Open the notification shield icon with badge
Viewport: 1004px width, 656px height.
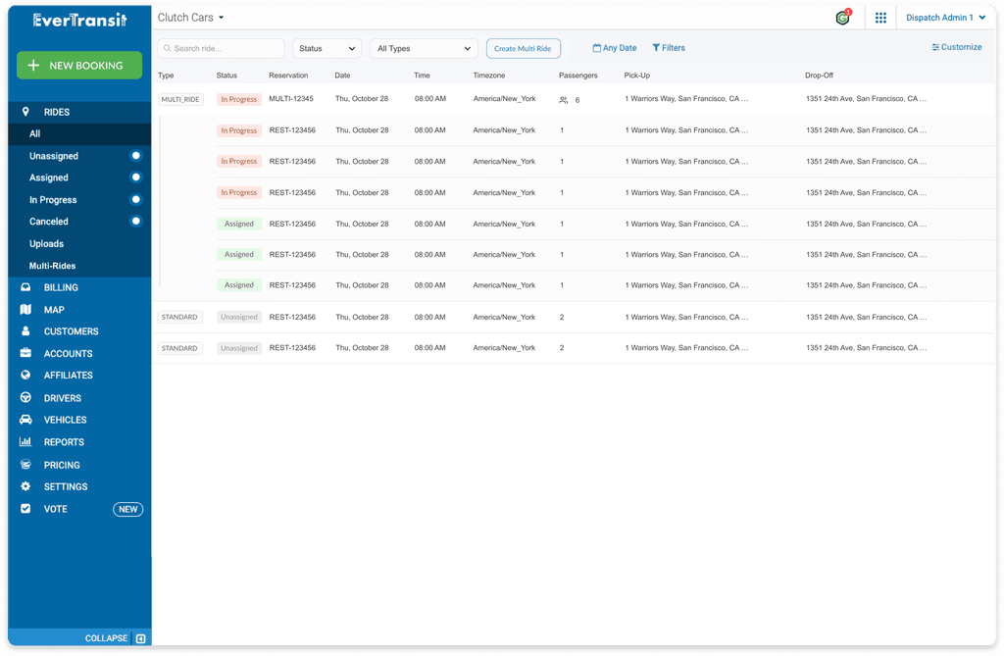[843, 18]
